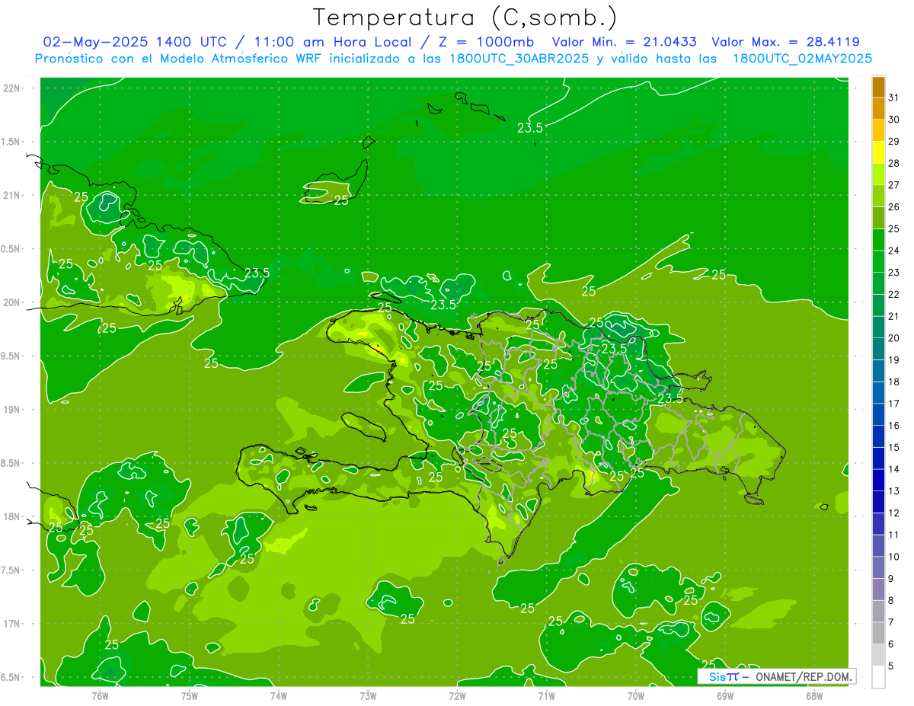Click the color scale label 14
Screen dimensions: 914x706
pos(894,469)
